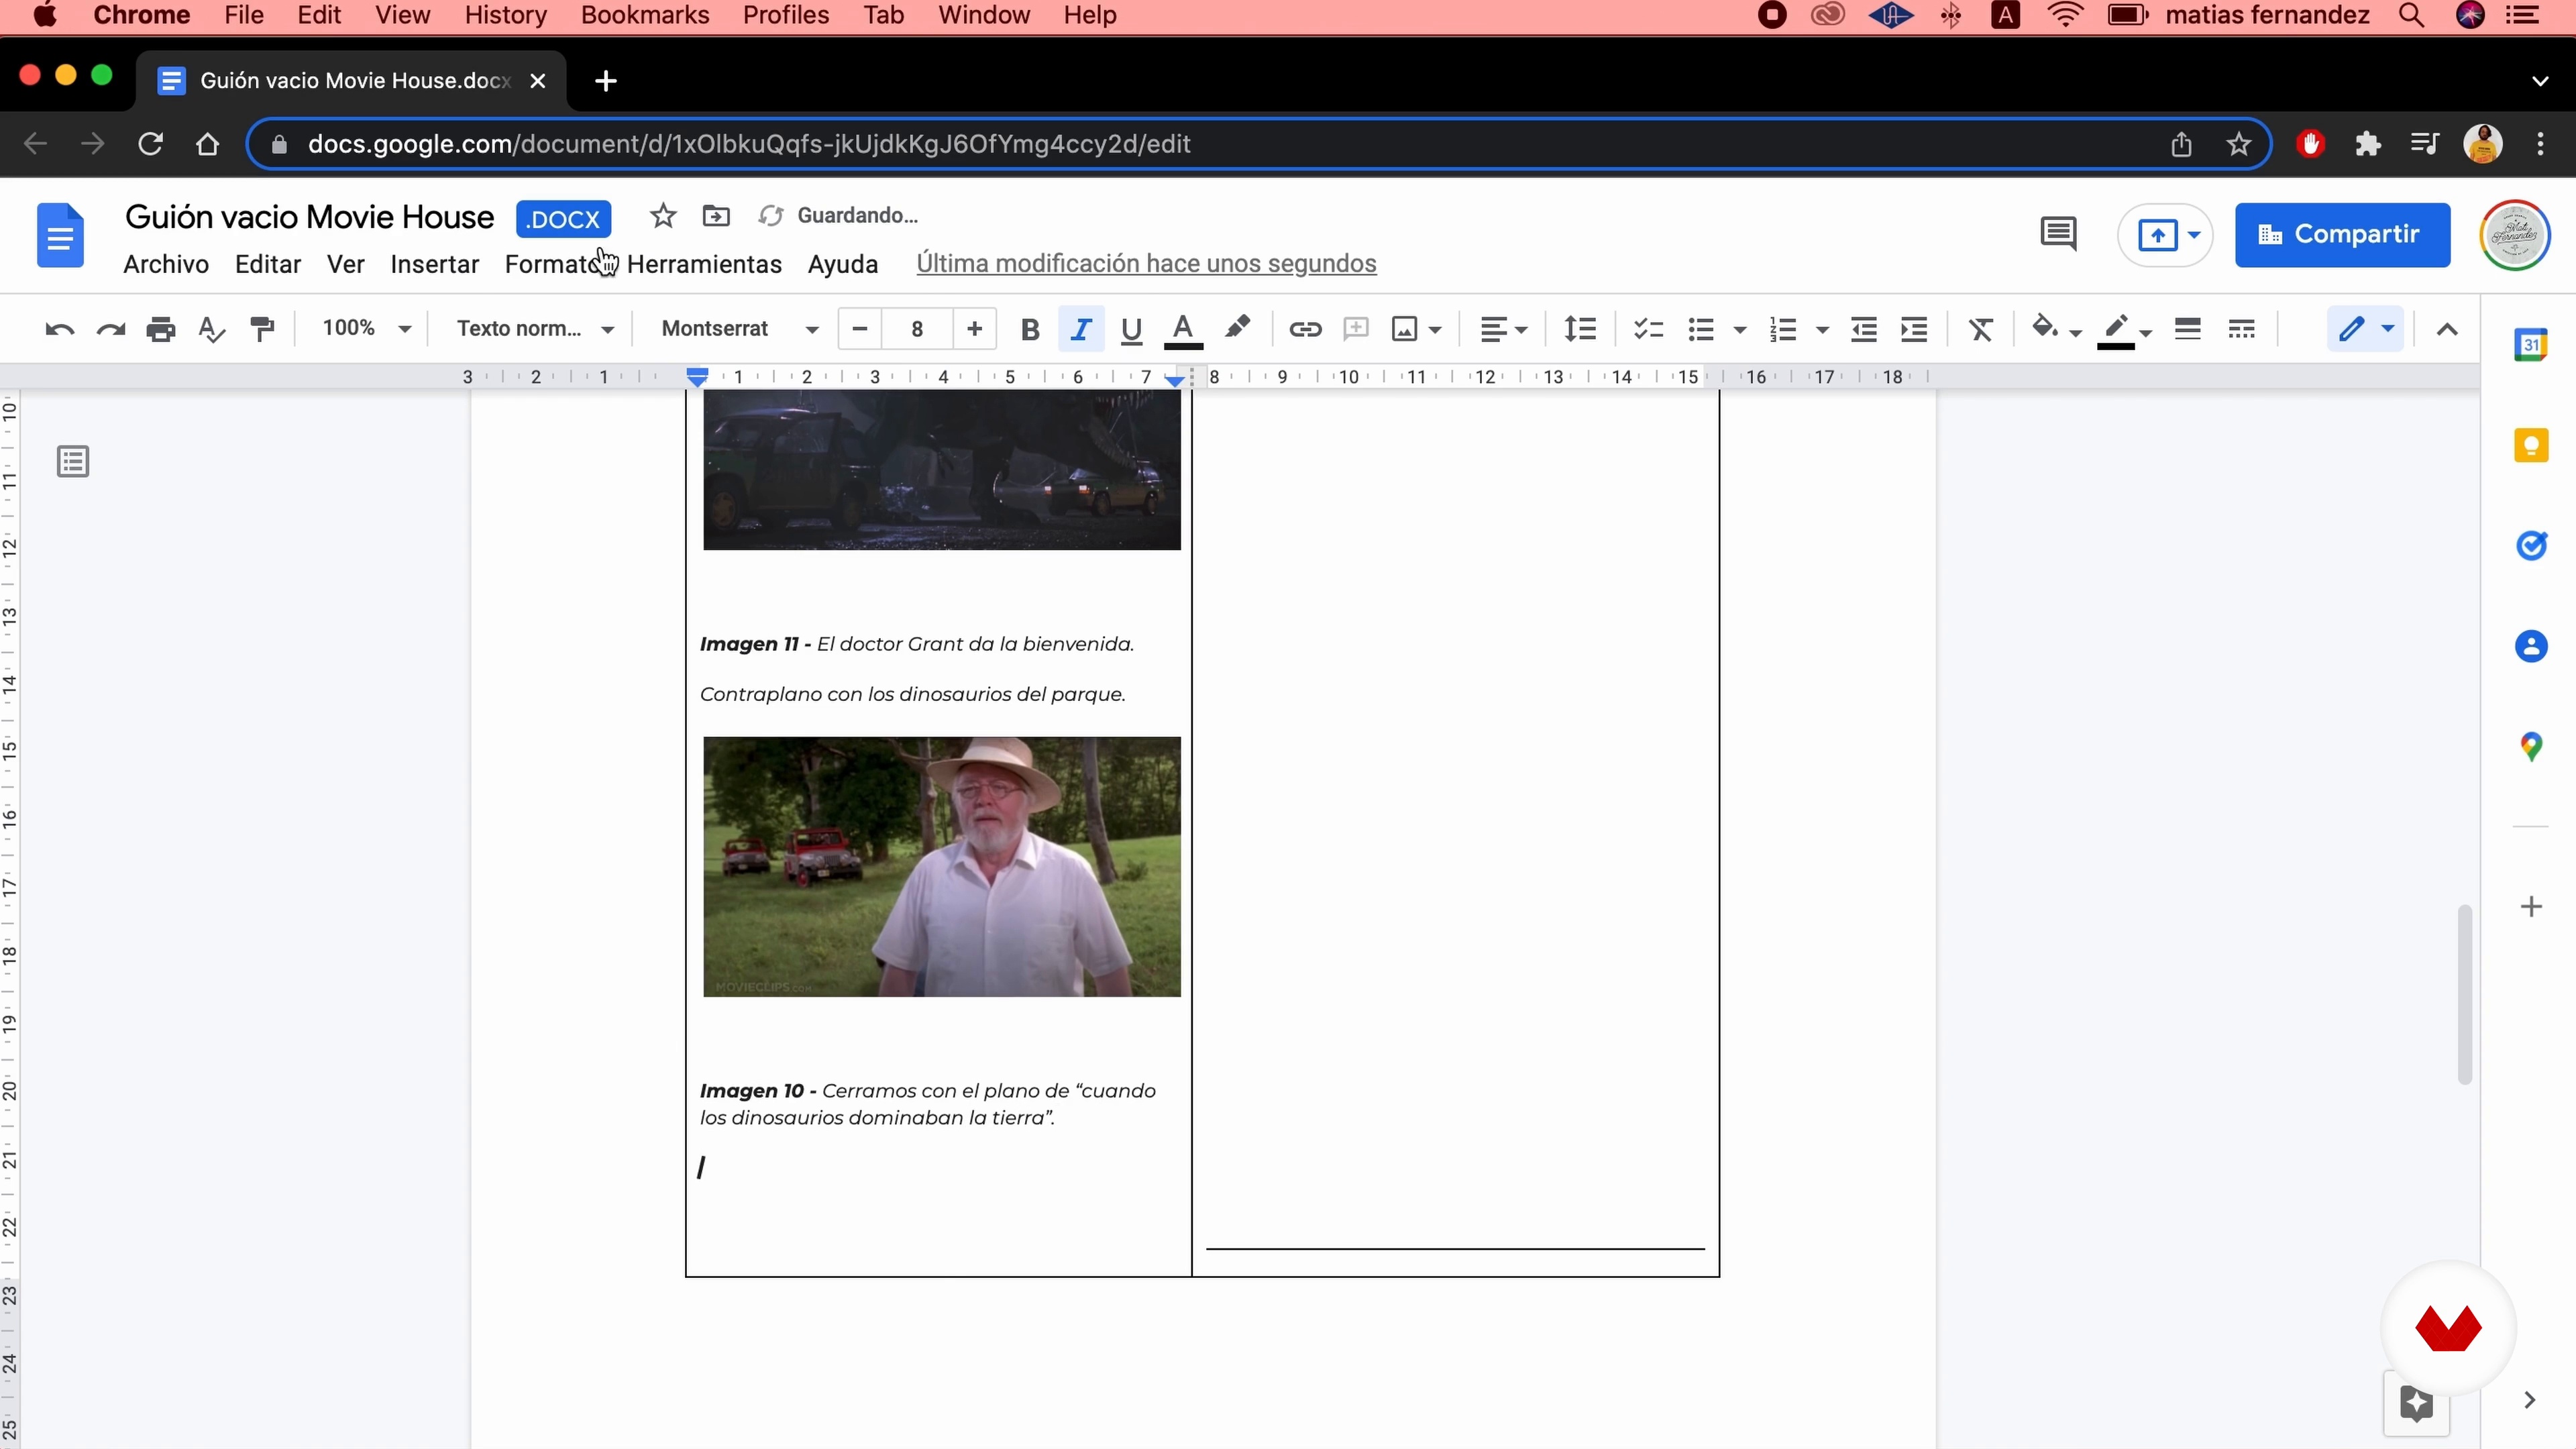Insert a link
This screenshot has width=2576, height=1449.
pos(1305,329)
